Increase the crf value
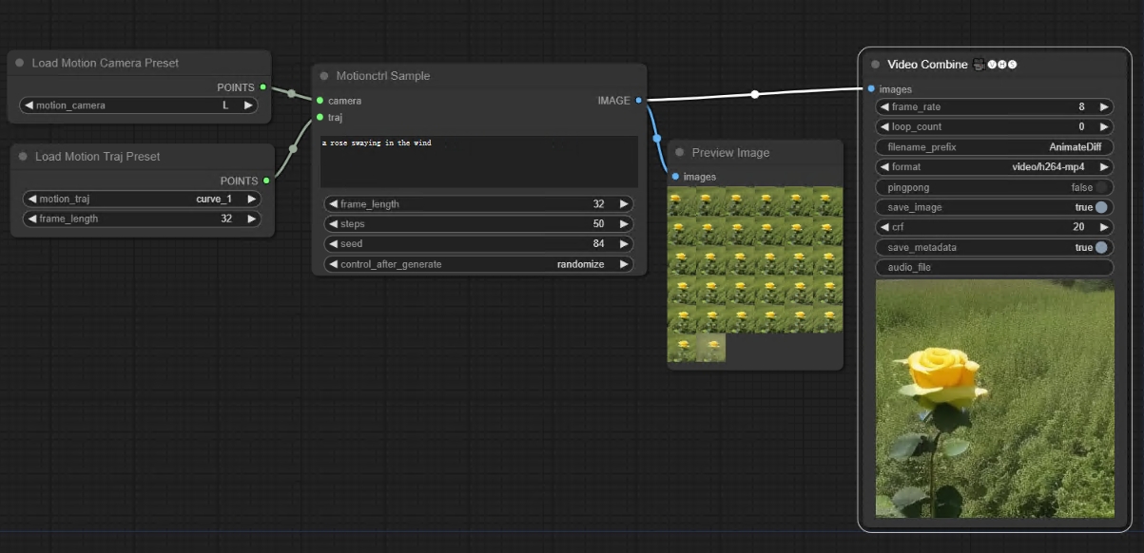1144x553 pixels. [1103, 227]
